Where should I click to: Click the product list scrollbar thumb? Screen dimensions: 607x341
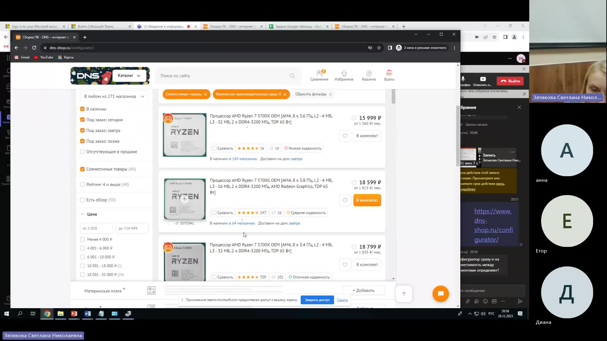coord(393,96)
